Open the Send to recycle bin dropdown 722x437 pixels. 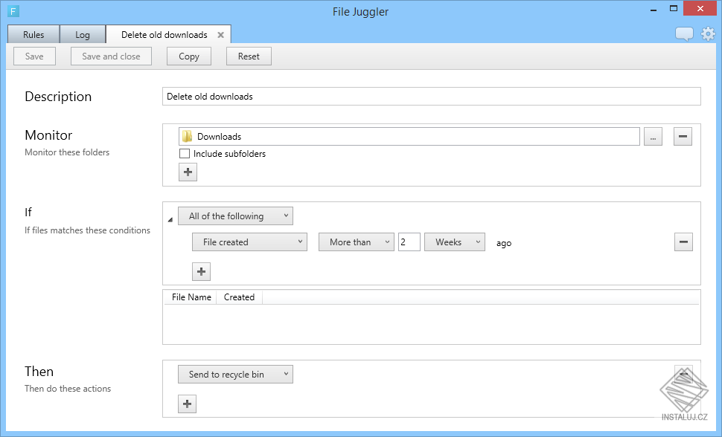pos(235,375)
